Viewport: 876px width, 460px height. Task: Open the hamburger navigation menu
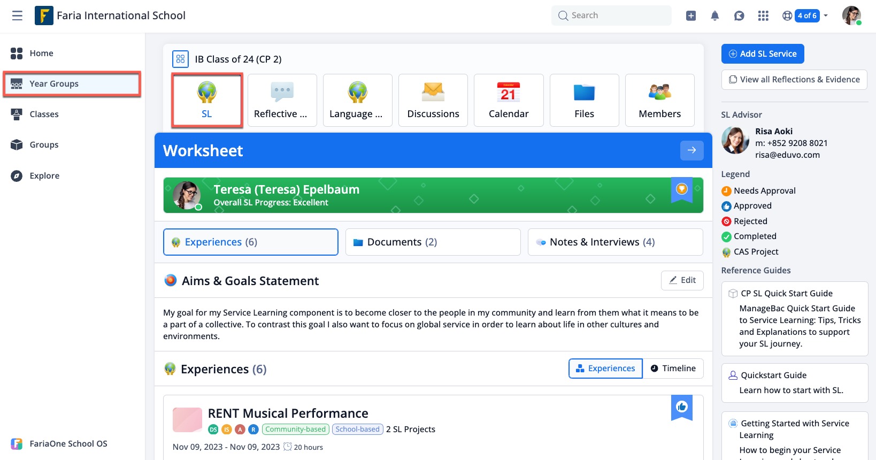(17, 16)
